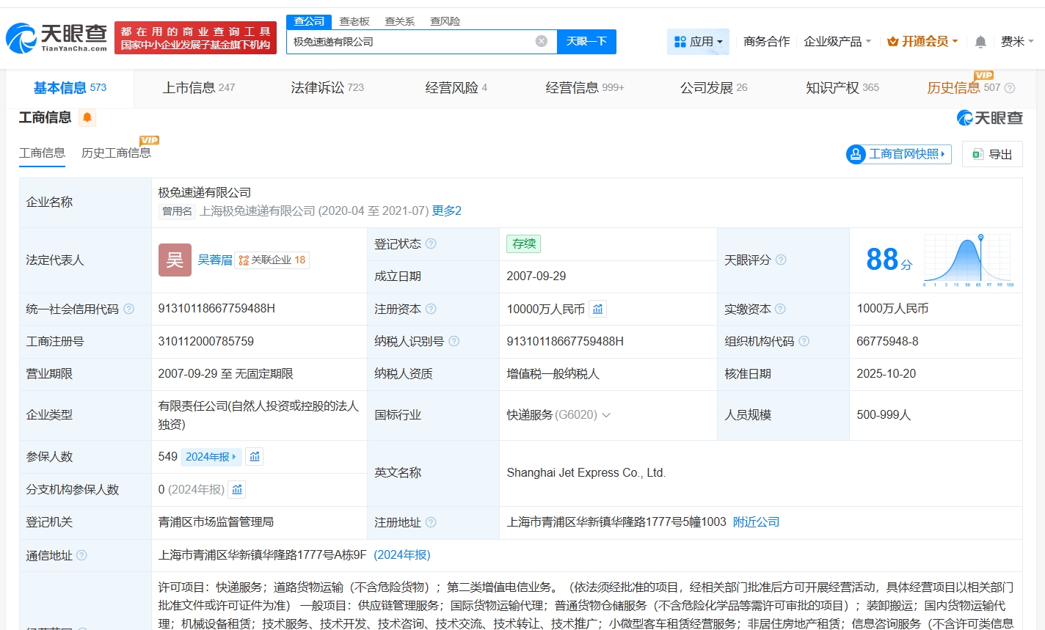
Task: Choose the 查老板 search mode
Action: click(x=354, y=21)
